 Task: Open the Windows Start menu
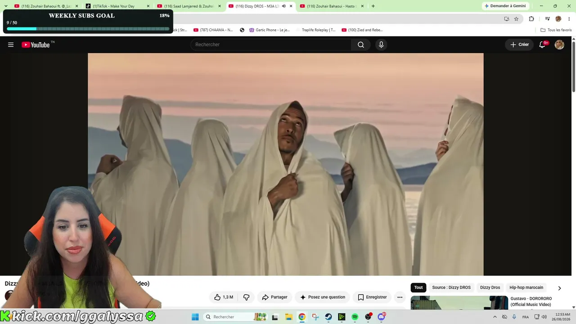(x=195, y=317)
